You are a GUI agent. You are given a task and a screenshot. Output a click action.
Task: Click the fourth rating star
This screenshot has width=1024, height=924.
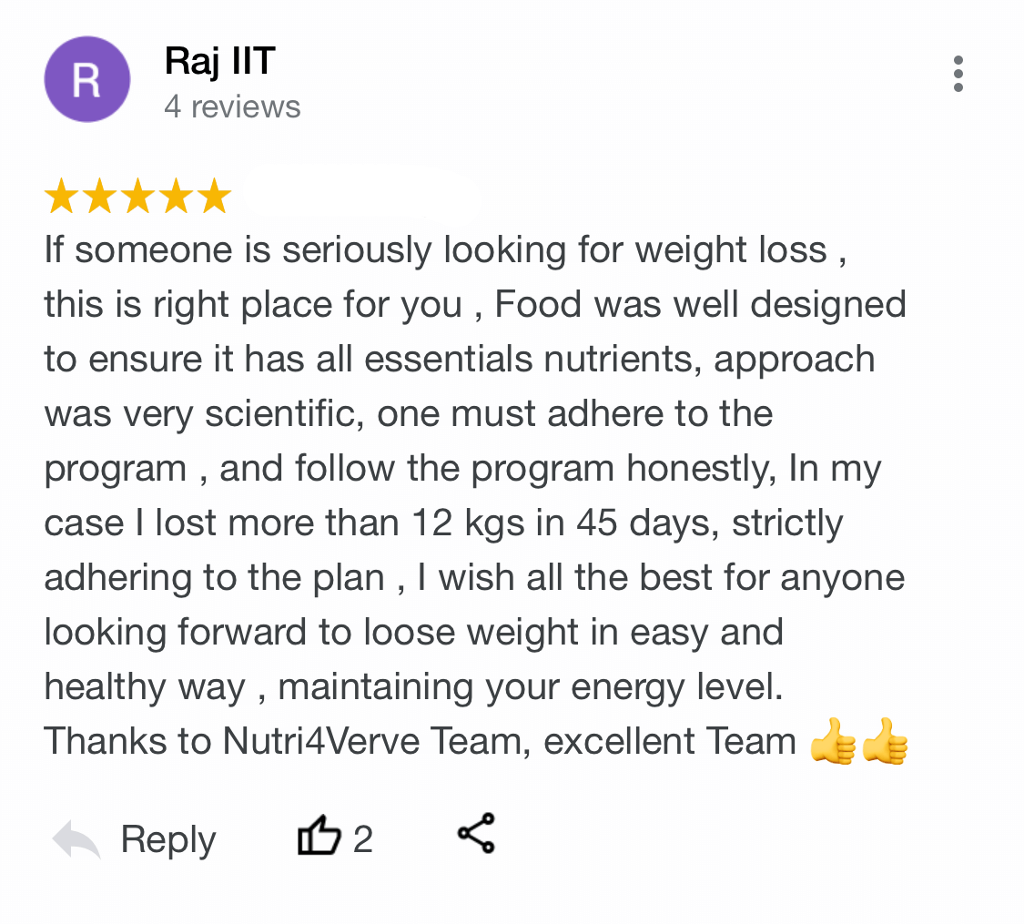point(176,197)
